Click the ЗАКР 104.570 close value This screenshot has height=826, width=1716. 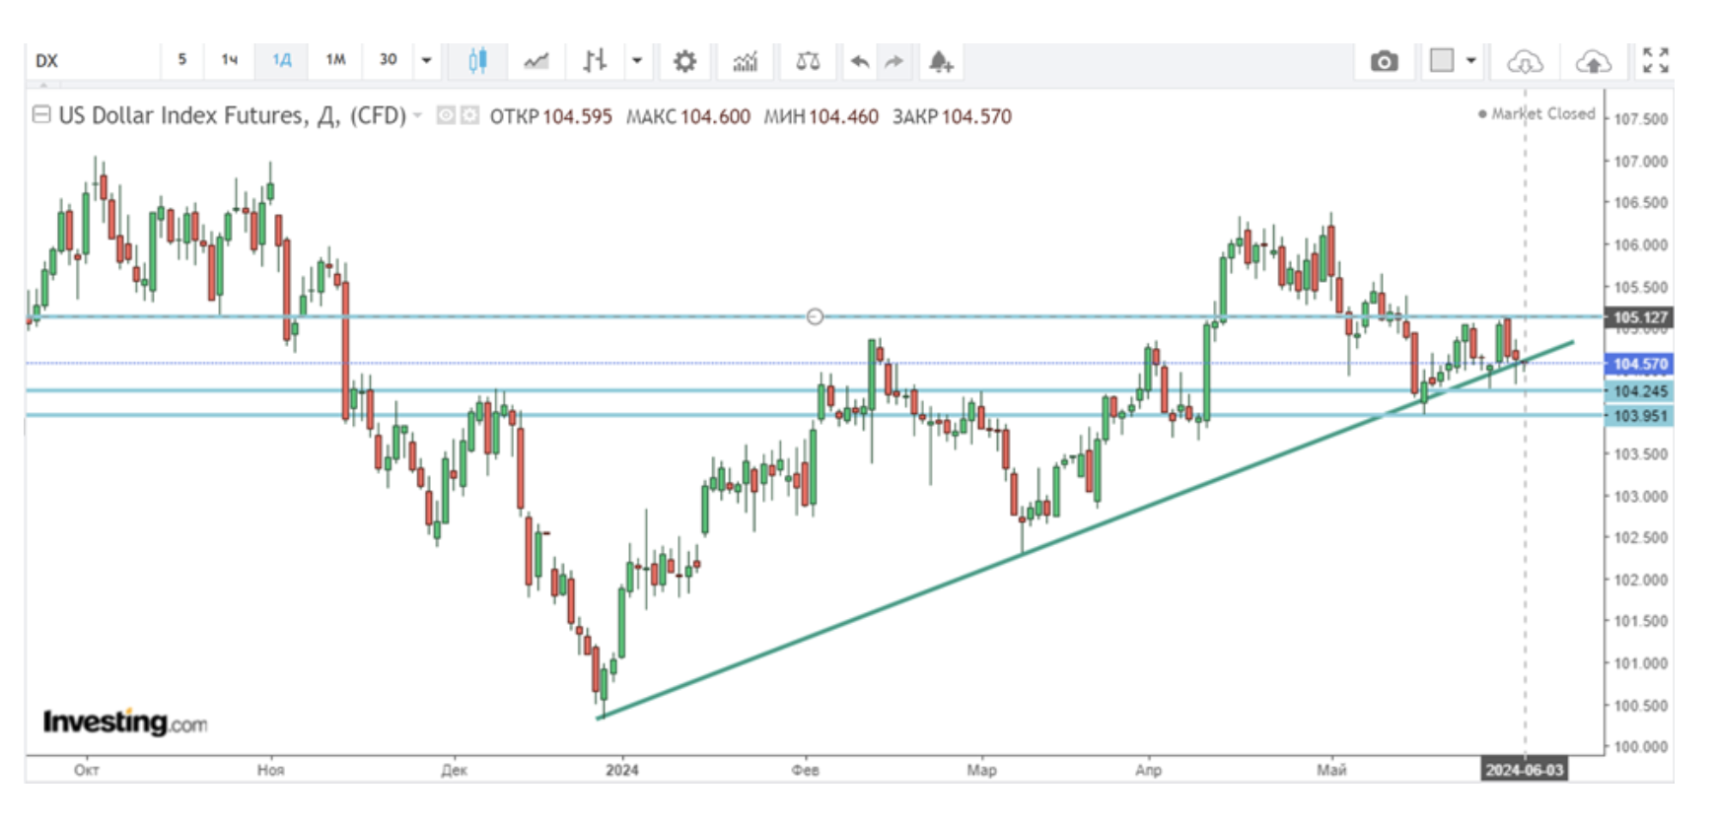pyautogui.click(x=952, y=116)
